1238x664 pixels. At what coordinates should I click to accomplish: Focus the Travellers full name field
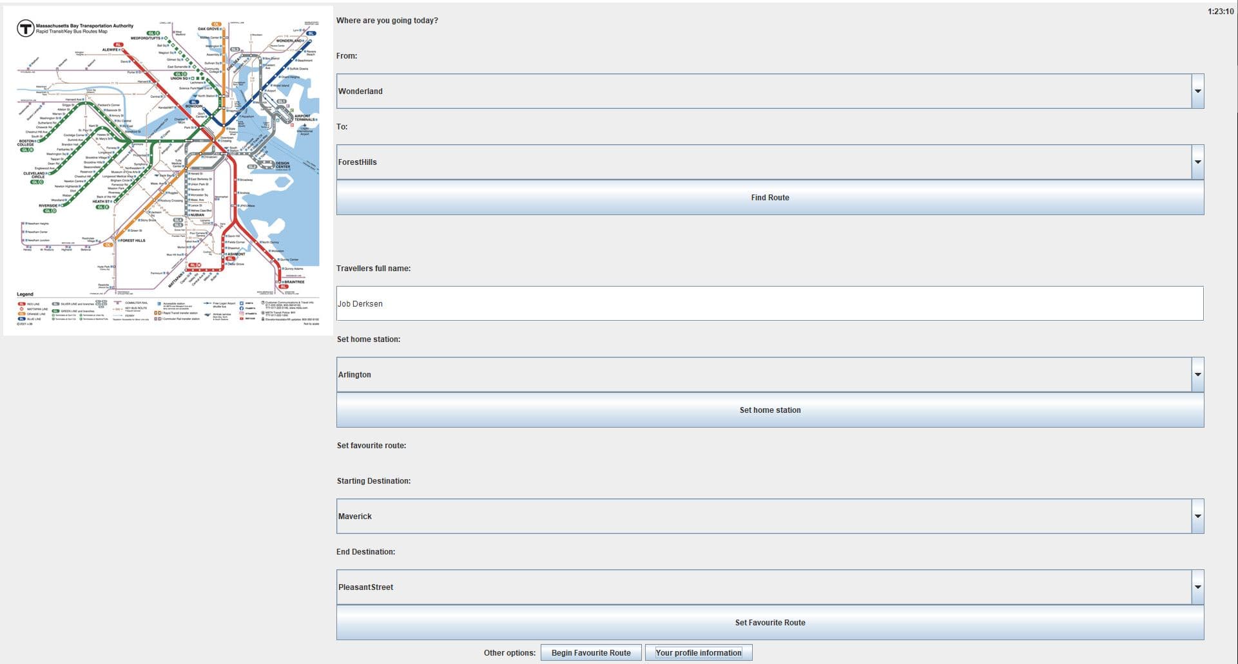tap(770, 303)
